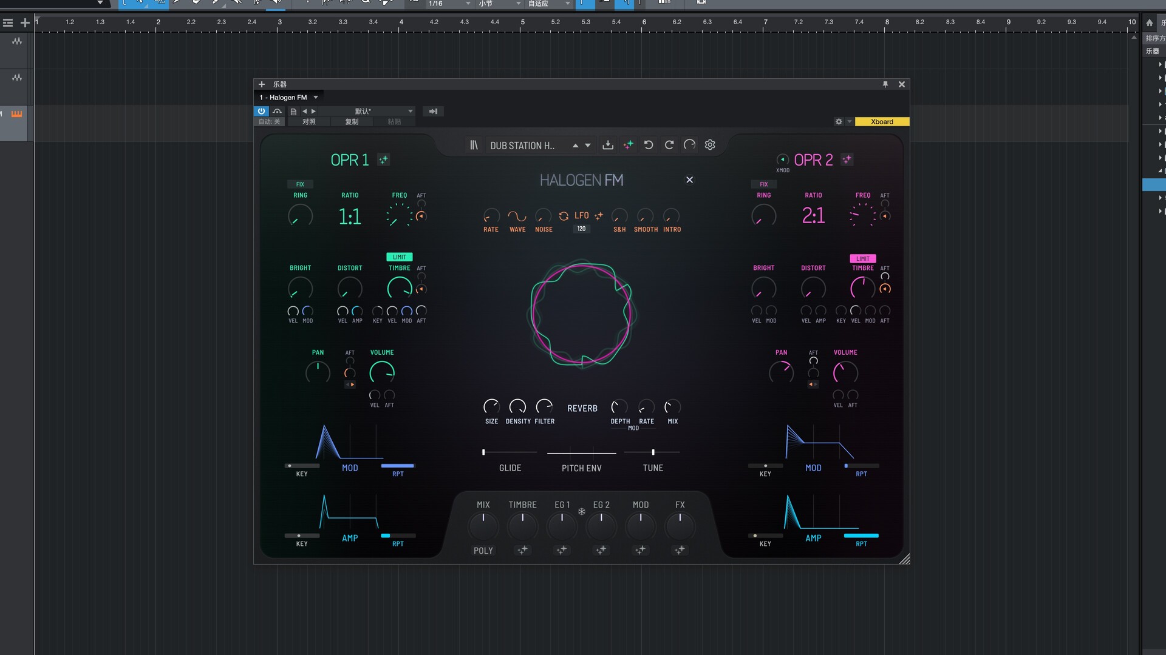Go to next plugin preset with right arrow

[x=313, y=112]
